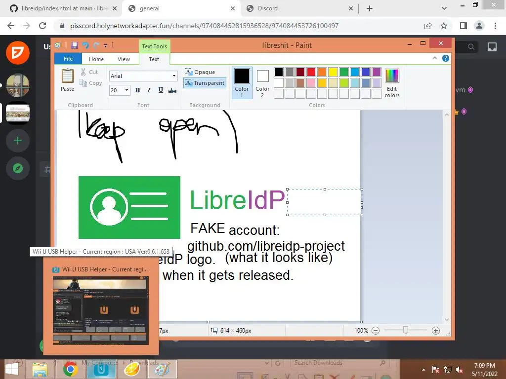Click the Add a Server plus icon
The image size is (506, 379).
pos(18,141)
